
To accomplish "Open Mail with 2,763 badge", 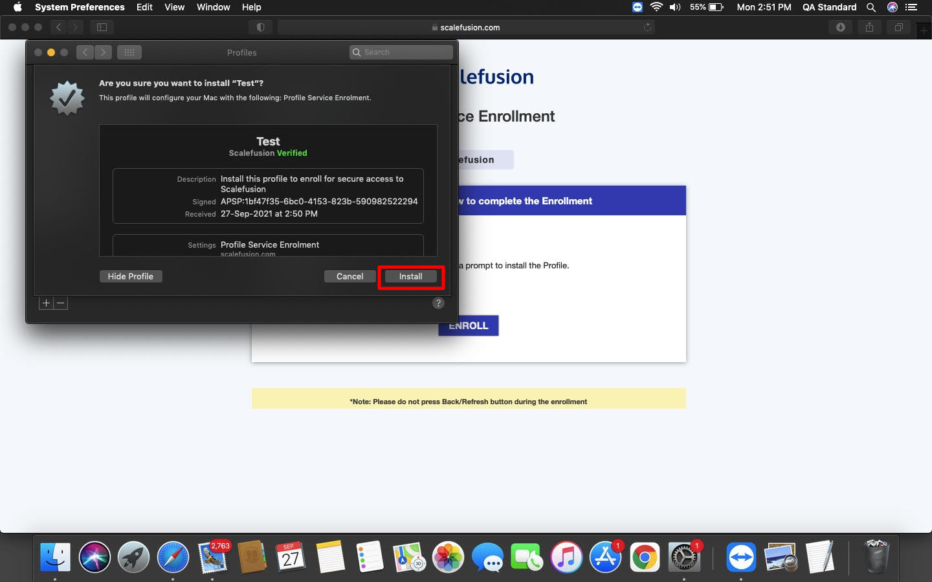I will click(213, 557).
